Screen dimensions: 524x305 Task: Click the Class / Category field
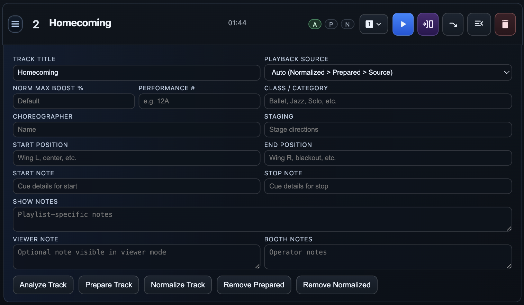pos(388,101)
